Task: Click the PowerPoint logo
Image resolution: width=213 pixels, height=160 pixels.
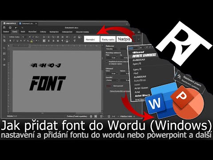Action: point(188,102)
